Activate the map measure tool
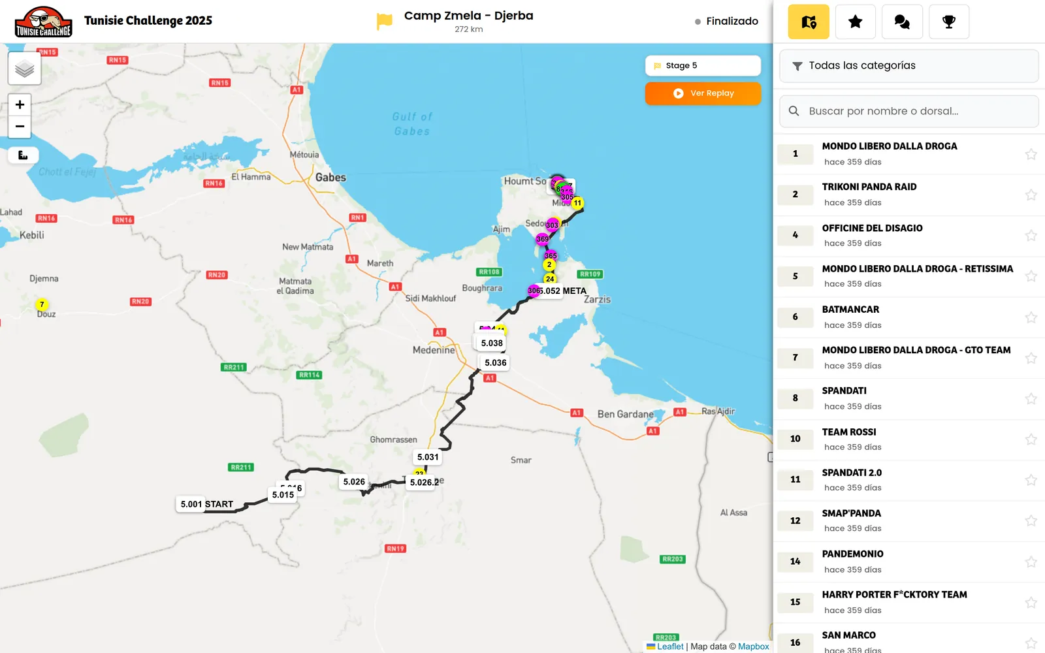 (x=23, y=155)
